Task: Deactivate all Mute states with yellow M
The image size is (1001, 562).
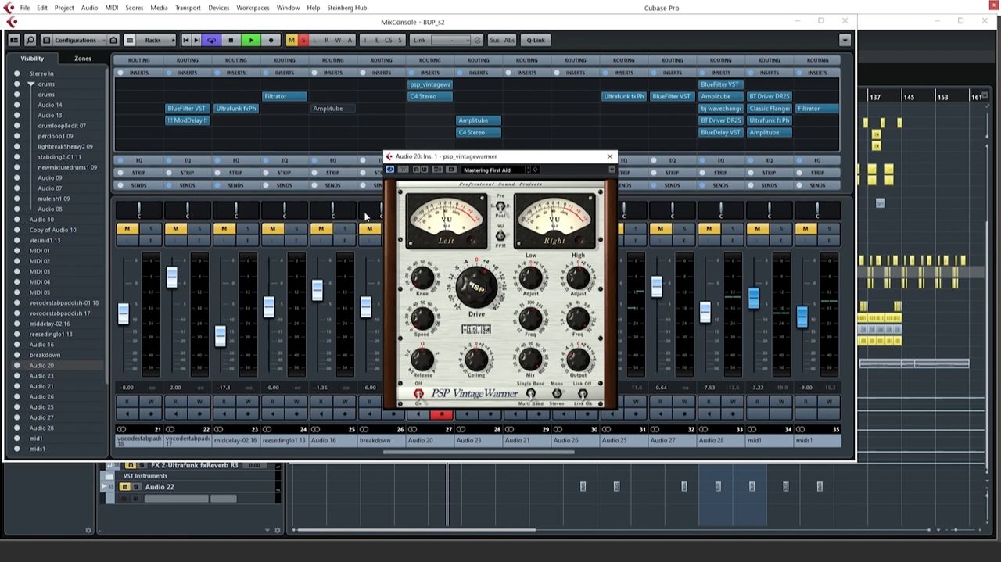Action: pyautogui.click(x=292, y=40)
